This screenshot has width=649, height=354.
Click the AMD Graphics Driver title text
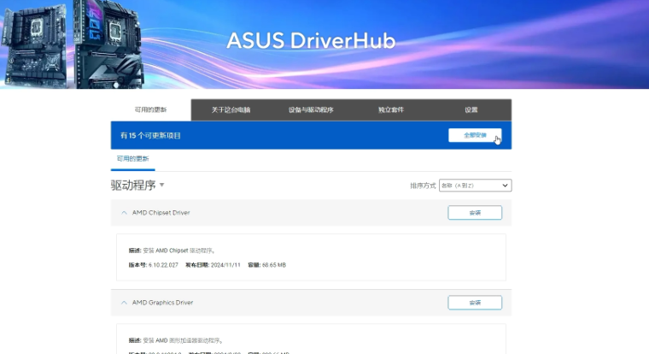pyautogui.click(x=162, y=303)
